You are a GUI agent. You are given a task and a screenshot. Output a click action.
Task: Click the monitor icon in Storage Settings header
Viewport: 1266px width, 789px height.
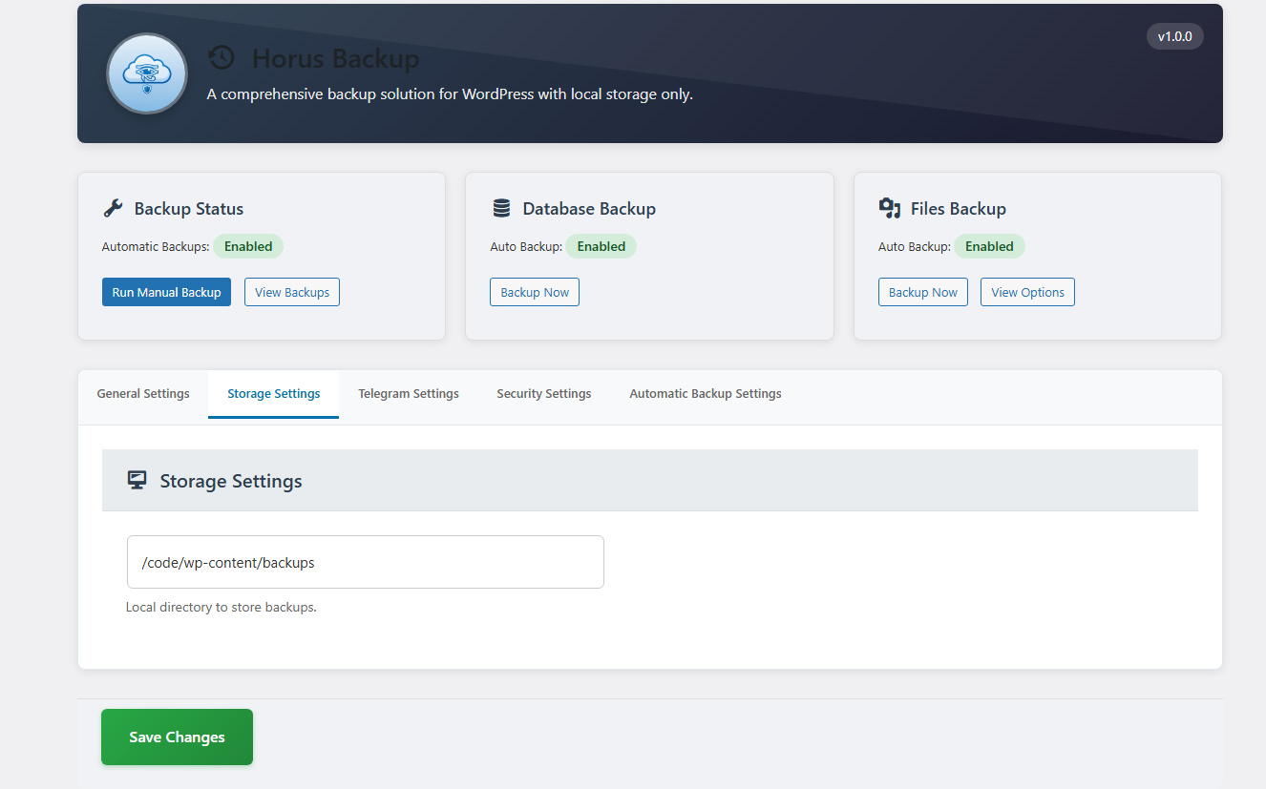coord(137,480)
